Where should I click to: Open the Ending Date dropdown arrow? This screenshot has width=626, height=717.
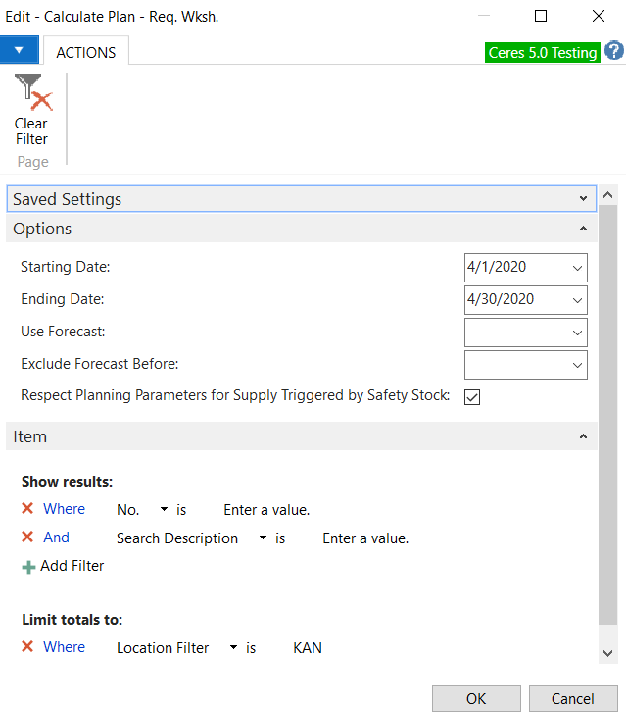[576, 300]
